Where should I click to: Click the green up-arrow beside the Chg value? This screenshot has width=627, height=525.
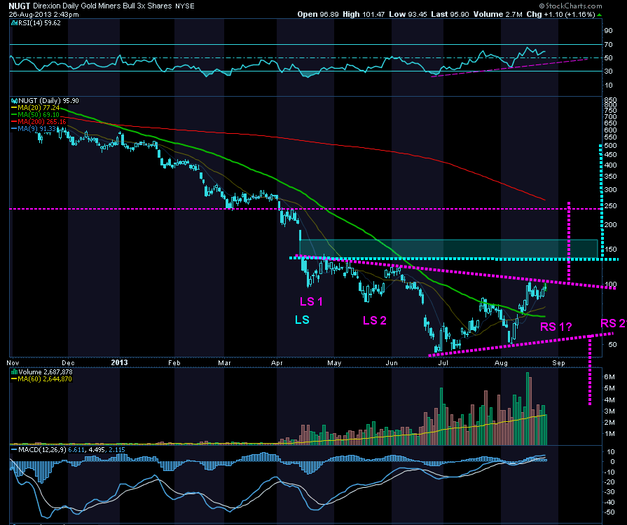click(x=600, y=15)
